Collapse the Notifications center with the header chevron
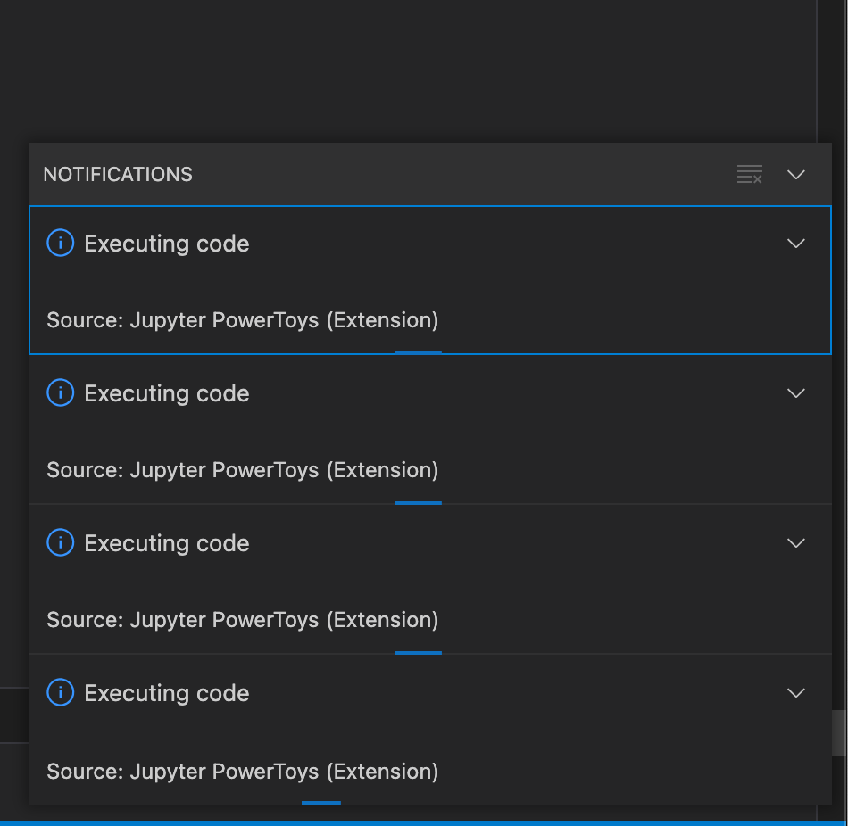 [795, 175]
